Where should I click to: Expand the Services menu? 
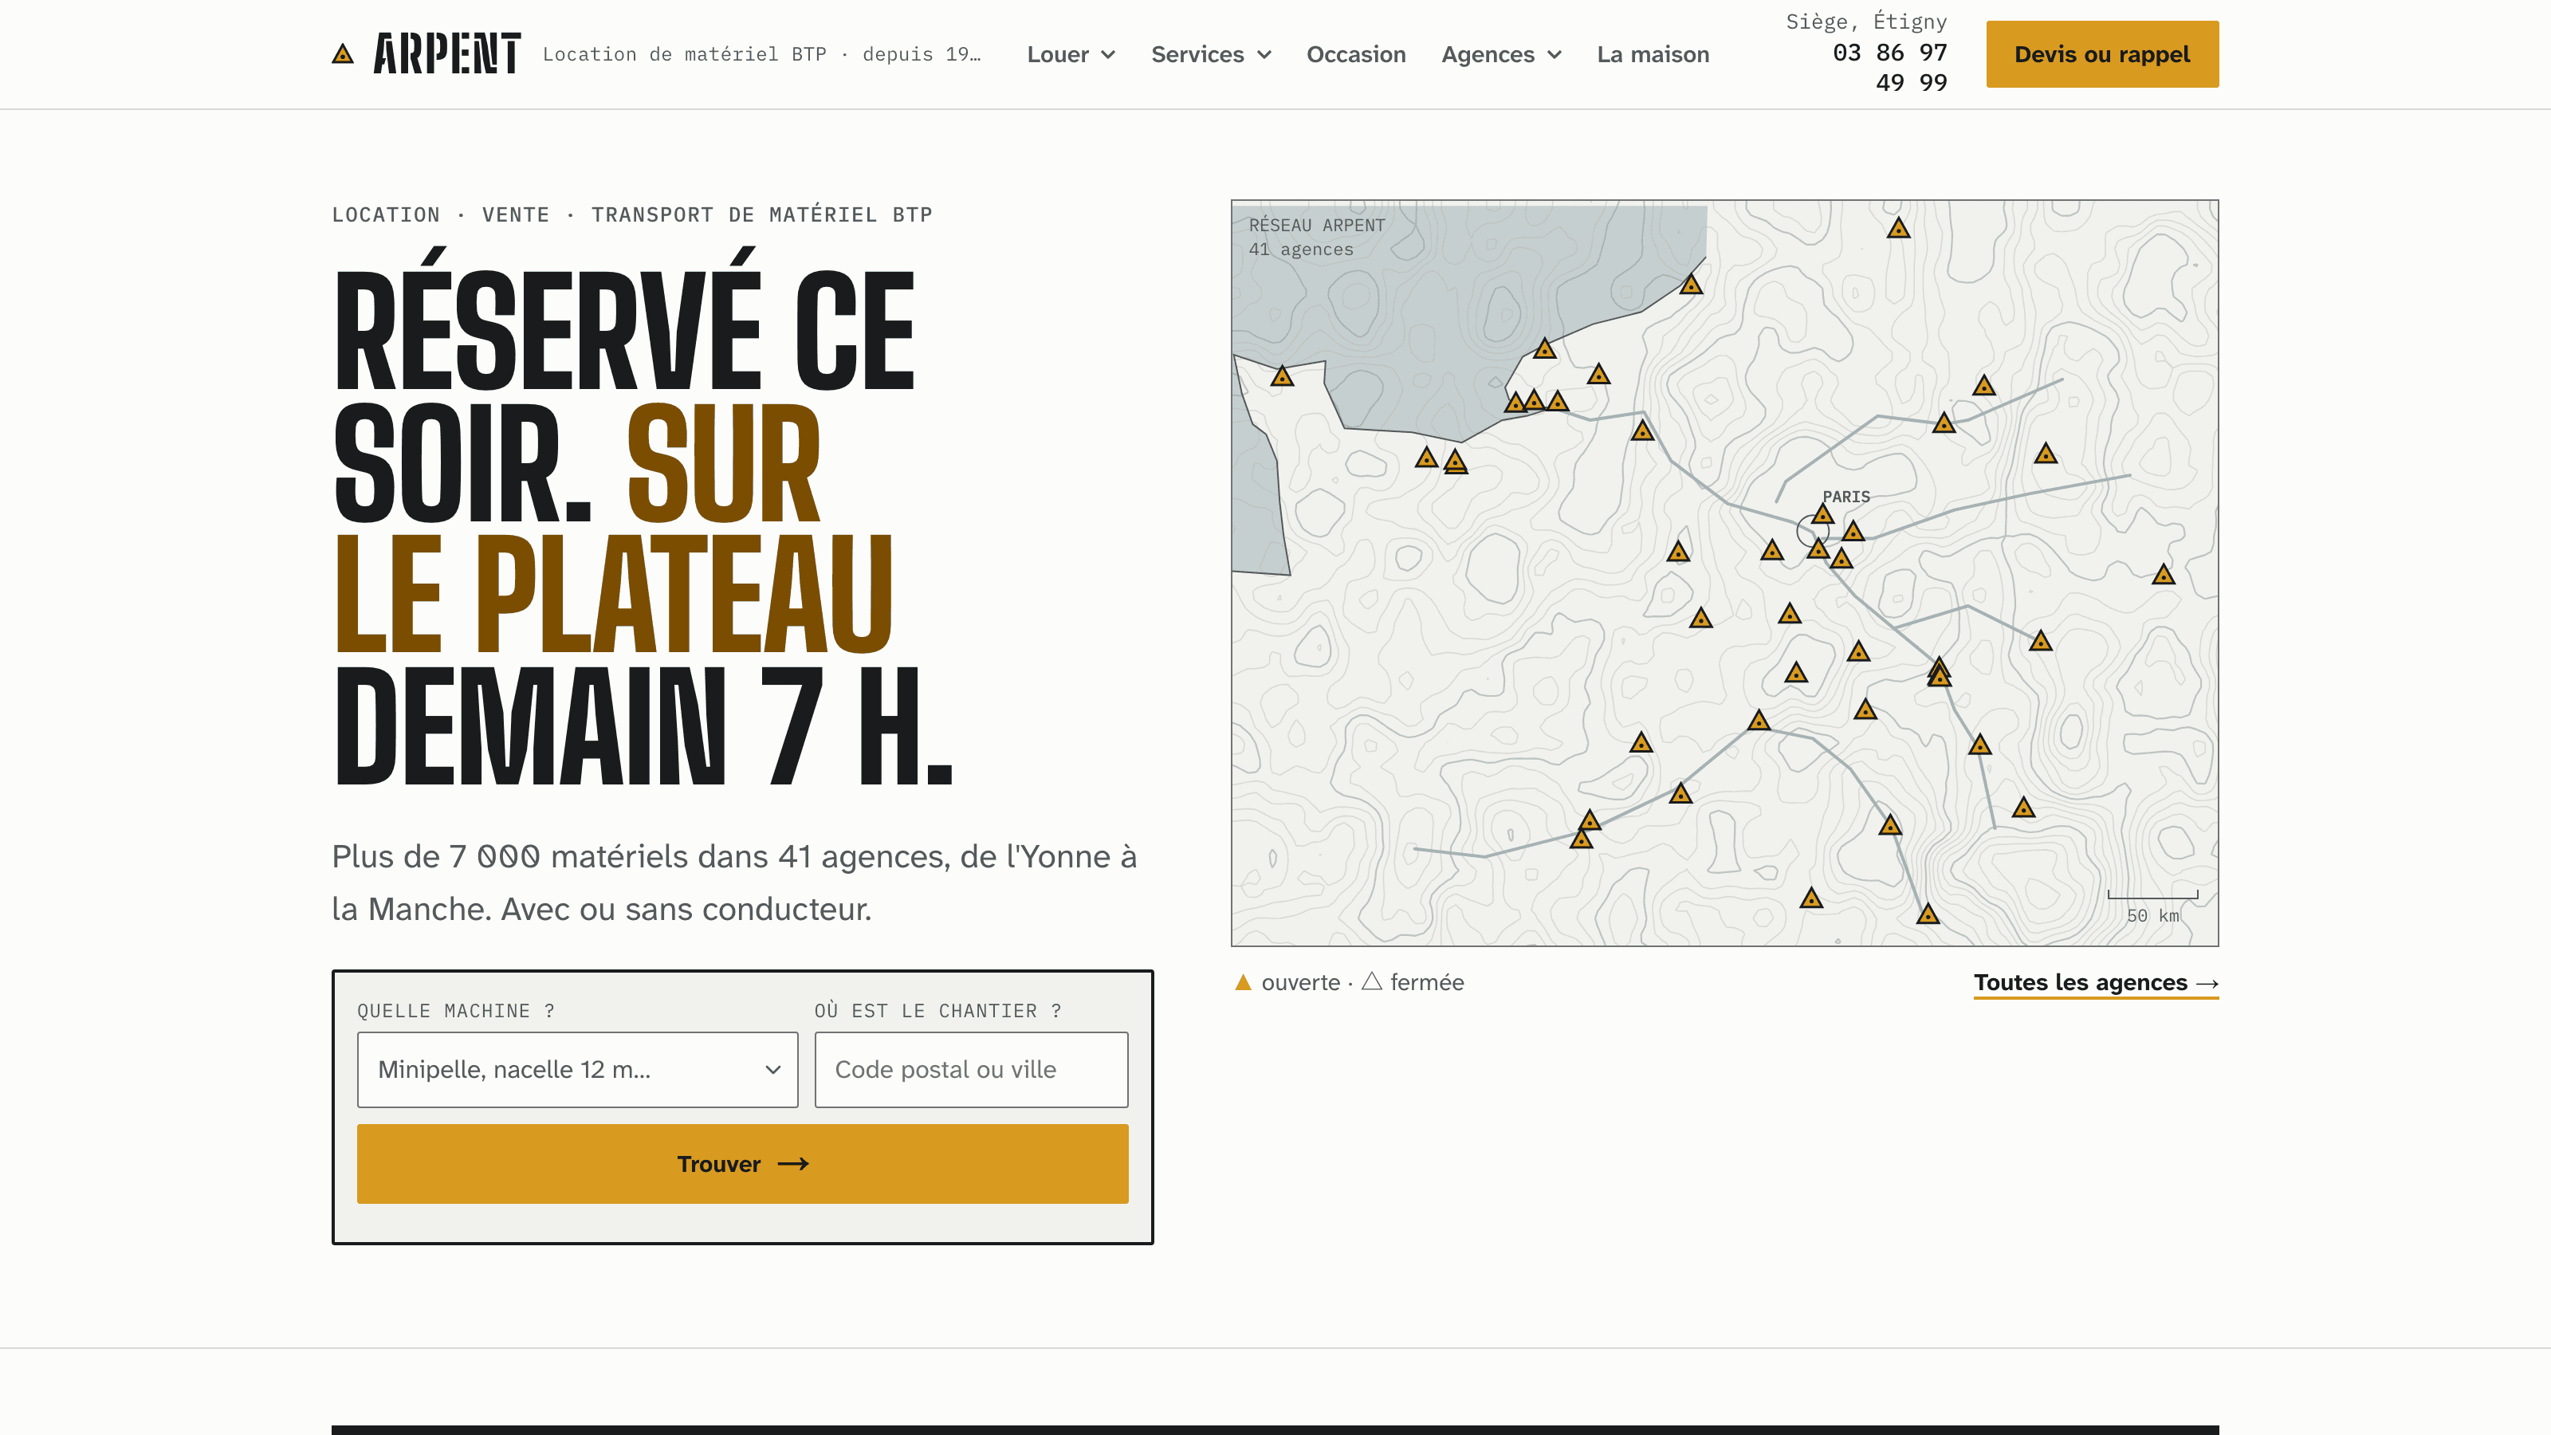(1211, 54)
